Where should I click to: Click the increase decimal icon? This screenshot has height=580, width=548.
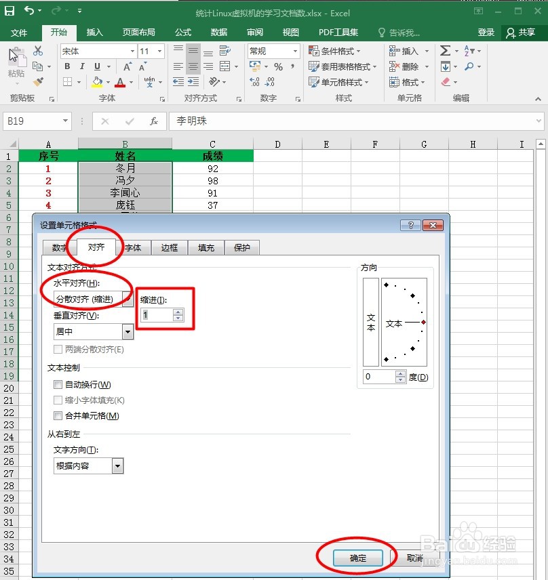tap(254, 82)
